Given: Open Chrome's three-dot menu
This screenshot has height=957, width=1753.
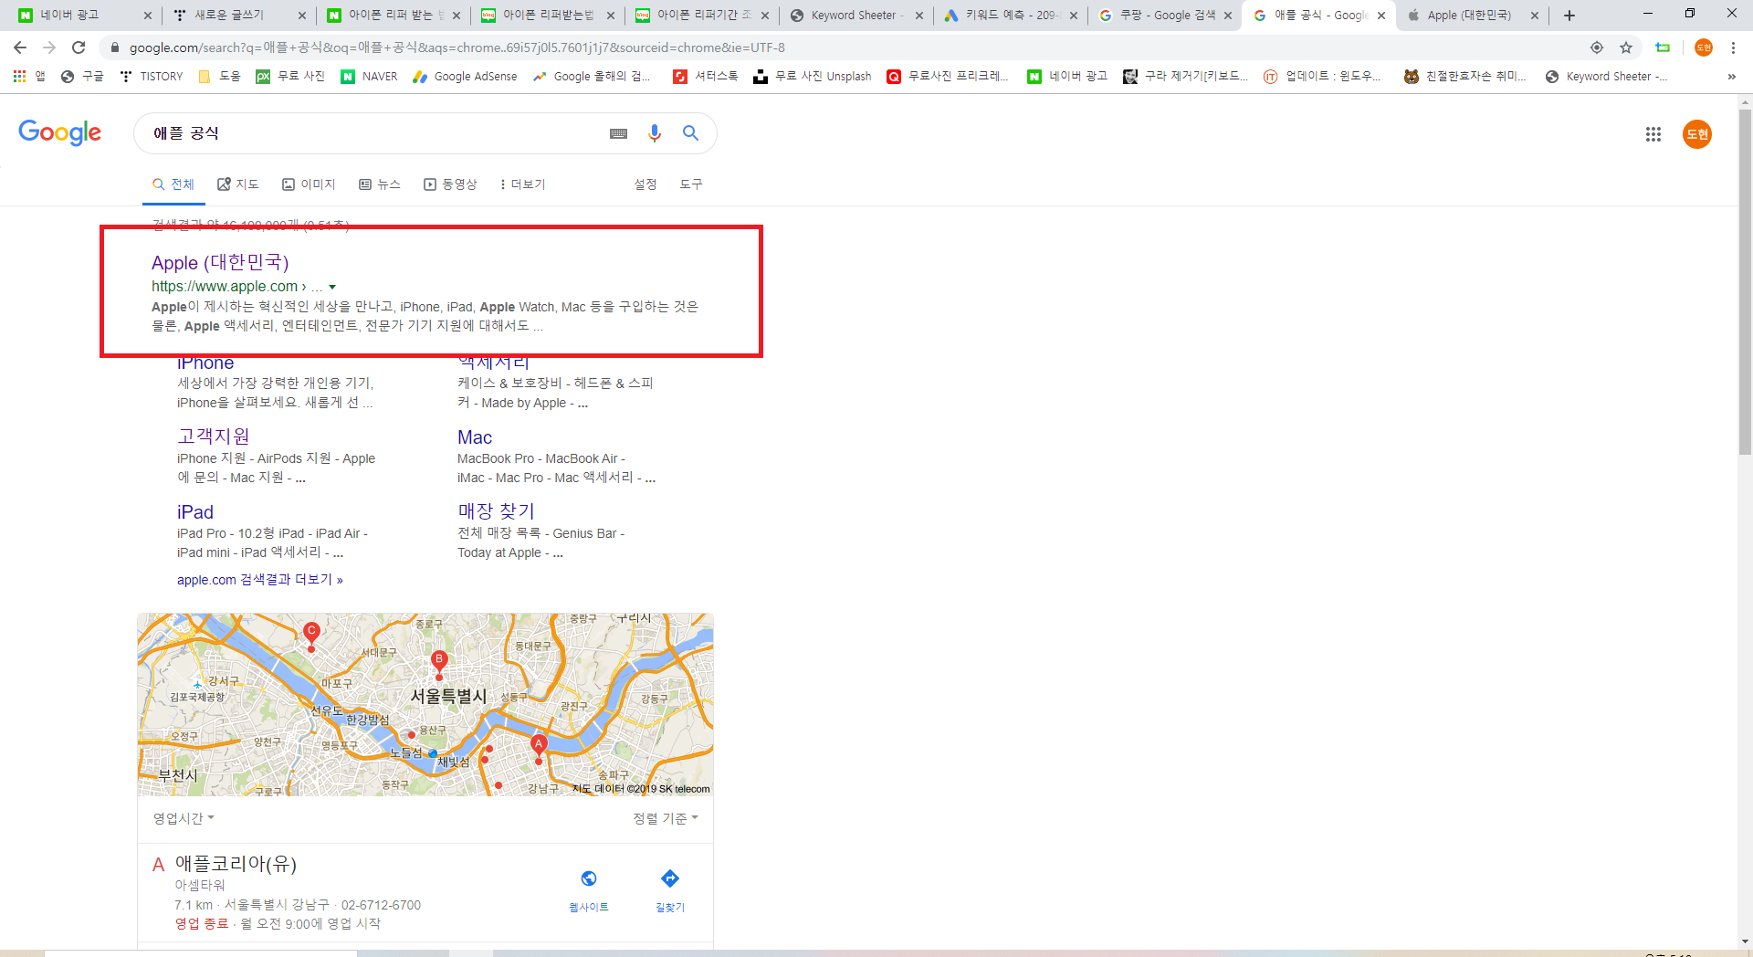Looking at the screenshot, I should coord(1733,47).
